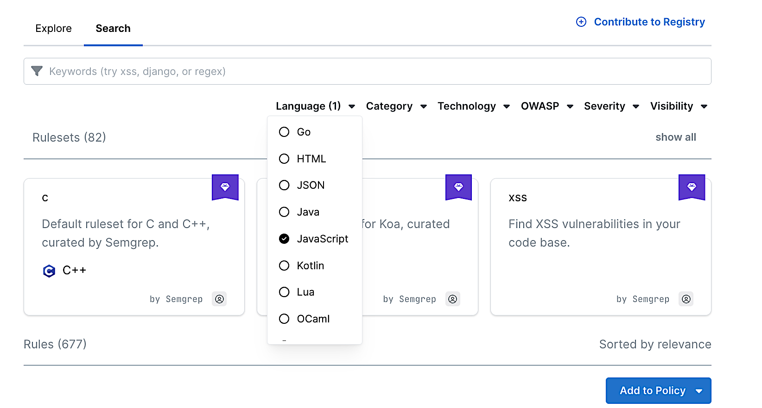Open the Severity filter dropdown
762x408 pixels.
611,106
